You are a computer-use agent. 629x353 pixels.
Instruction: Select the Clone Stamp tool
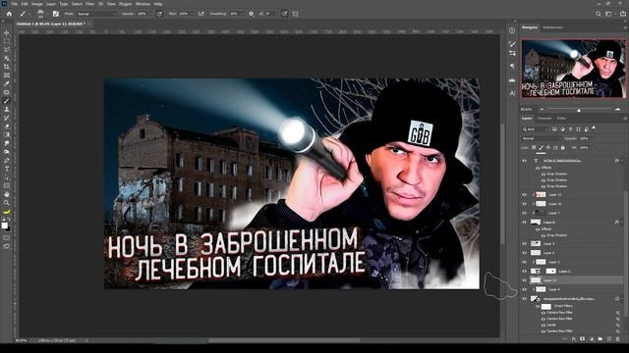pyautogui.click(x=7, y=109)
